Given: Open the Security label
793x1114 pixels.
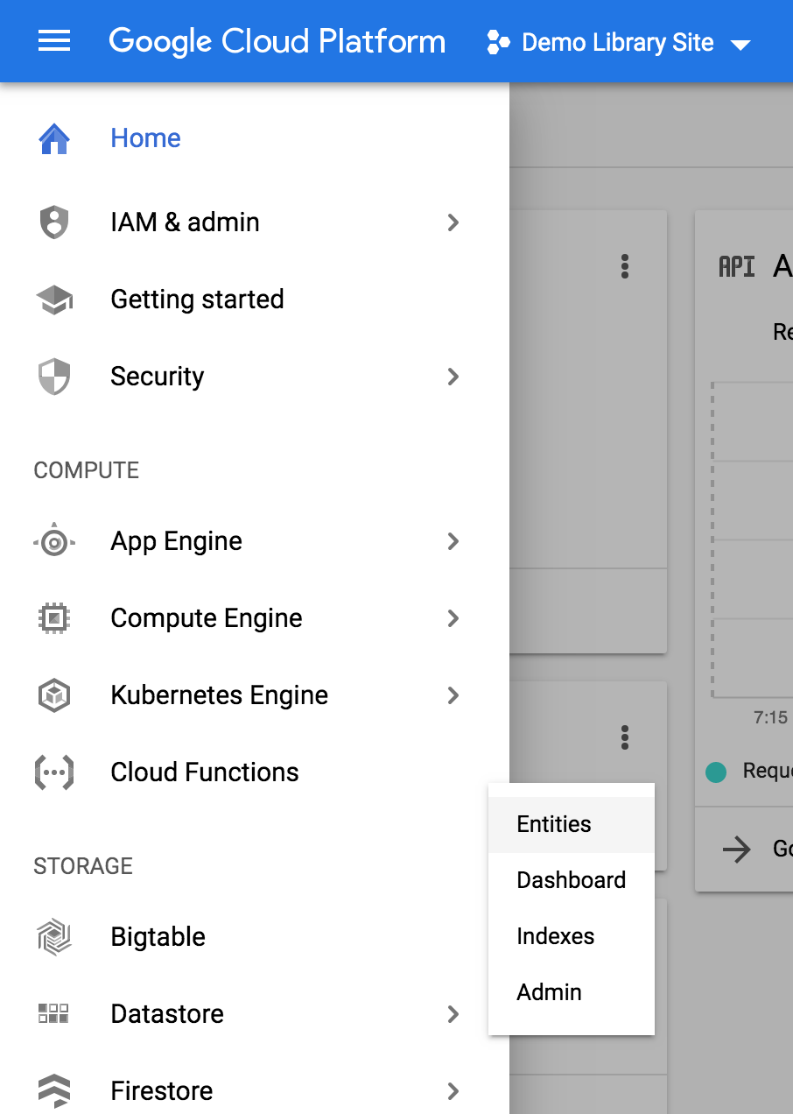Looking at the screenshot, I should click(x=158, y=377).
